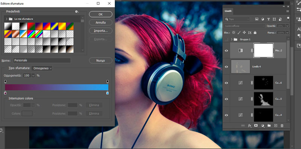This screenshot has width=301, height=149.
Task: Click Annulla to cancel gradient editing
Action: 100,22
